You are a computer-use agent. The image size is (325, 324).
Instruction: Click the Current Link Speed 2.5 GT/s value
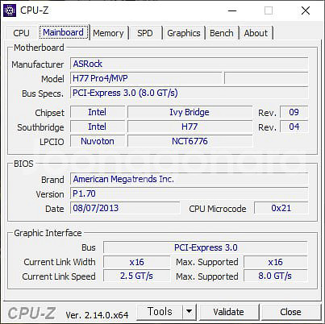(136, 276)
